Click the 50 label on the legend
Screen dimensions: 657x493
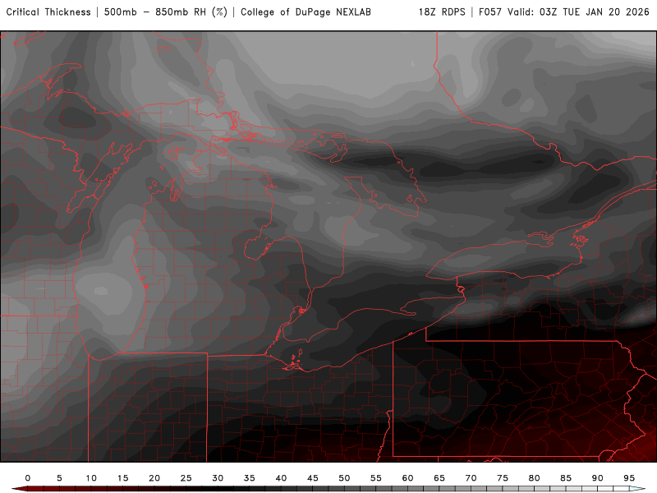[x=344, y=478]
